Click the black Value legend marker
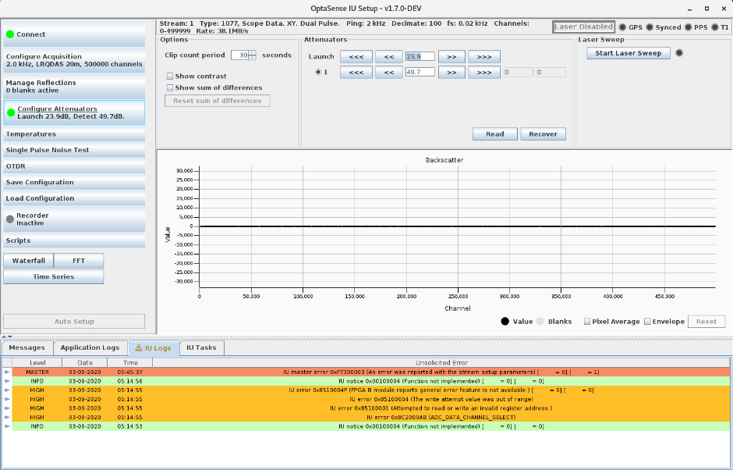The width and height of the screenshot is (733, 470). [x=505, y=322]
